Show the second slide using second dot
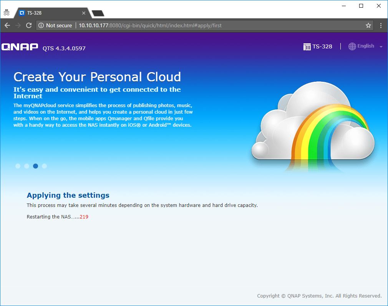 27,166
